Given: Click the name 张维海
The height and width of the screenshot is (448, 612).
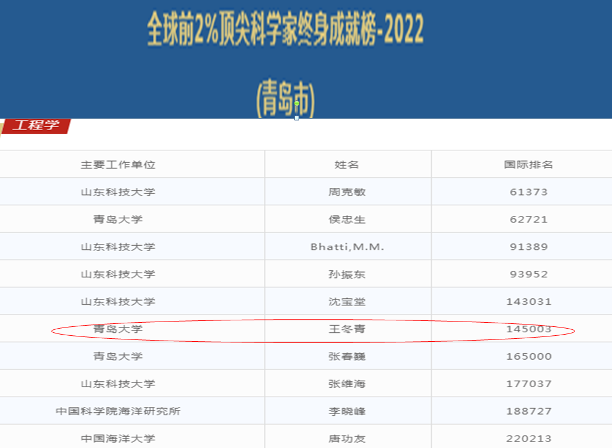Looking at the screenshot, I should (x=347, y=384).
